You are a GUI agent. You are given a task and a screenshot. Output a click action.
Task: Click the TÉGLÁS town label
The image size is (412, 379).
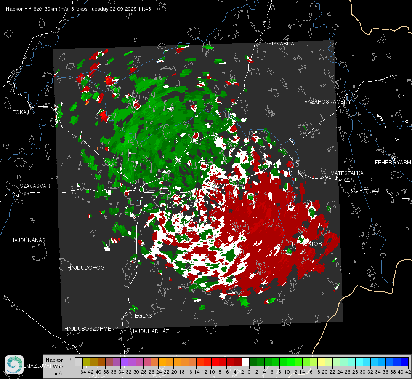click(142, 316)
